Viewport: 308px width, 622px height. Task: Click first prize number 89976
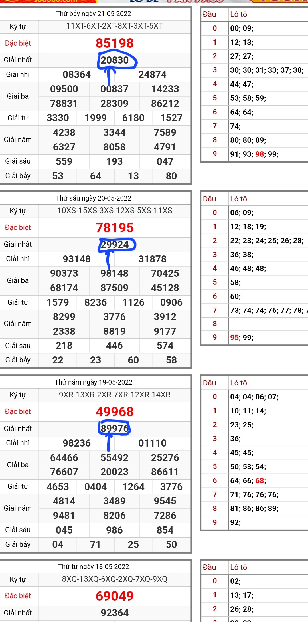point(115,429)
